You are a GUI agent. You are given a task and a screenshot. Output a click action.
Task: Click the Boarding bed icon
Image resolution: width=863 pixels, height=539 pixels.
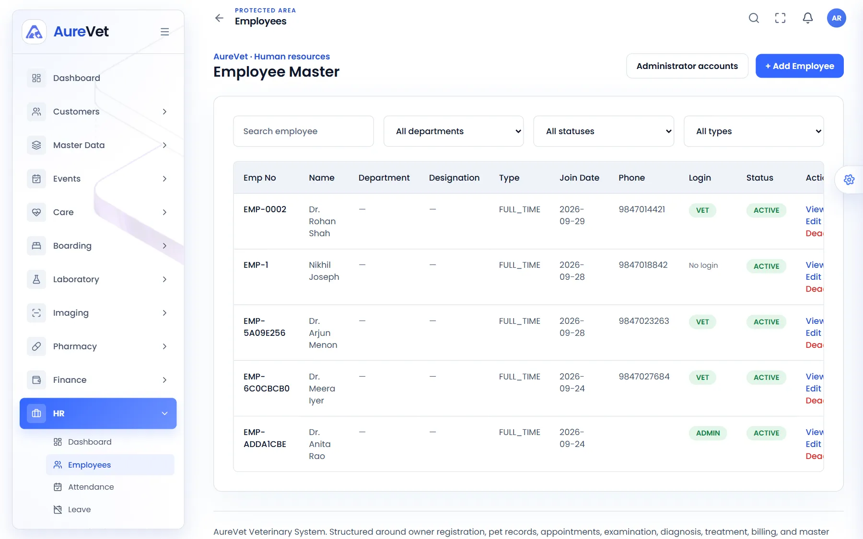36,246
